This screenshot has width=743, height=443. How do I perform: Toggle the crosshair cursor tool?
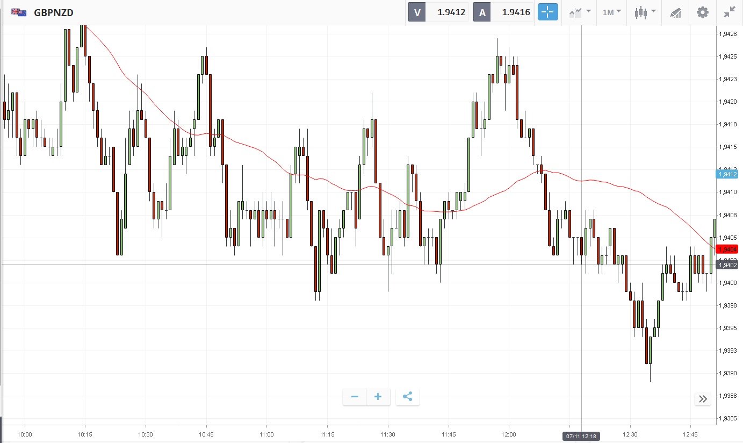(548, 12)
